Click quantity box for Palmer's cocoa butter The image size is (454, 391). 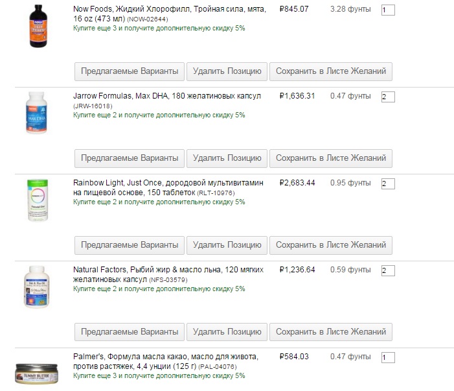pyautogui.click(x=388, y=358)
